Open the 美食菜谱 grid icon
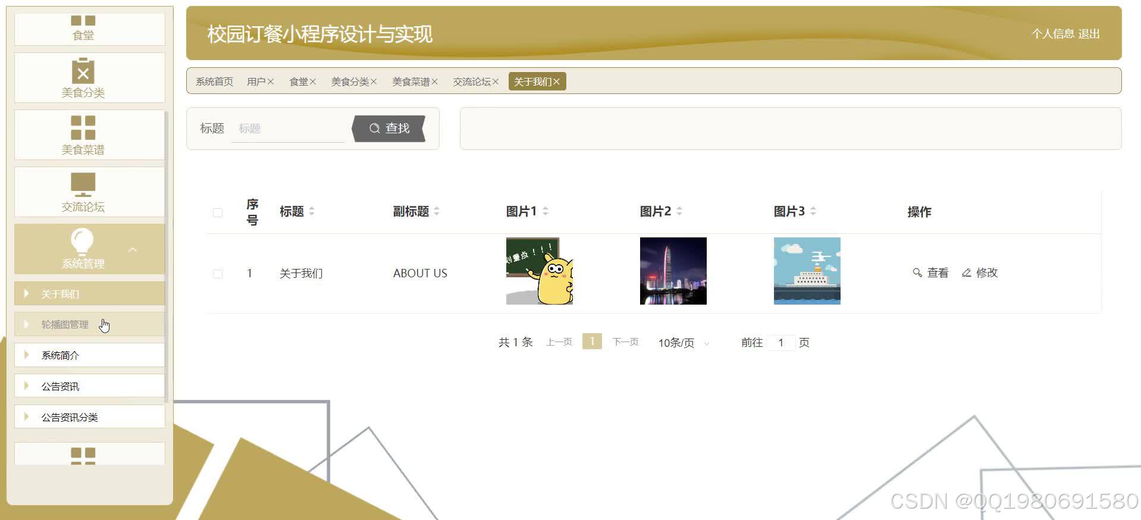 tap(83, 127)
